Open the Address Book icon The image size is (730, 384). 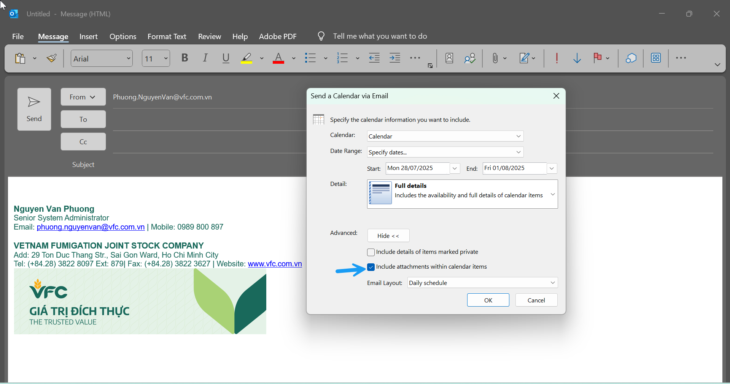[449, 58]
